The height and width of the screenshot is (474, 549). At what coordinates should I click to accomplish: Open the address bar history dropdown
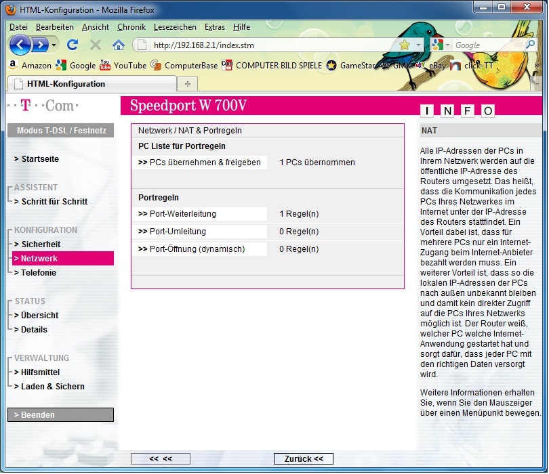[418, 45]
